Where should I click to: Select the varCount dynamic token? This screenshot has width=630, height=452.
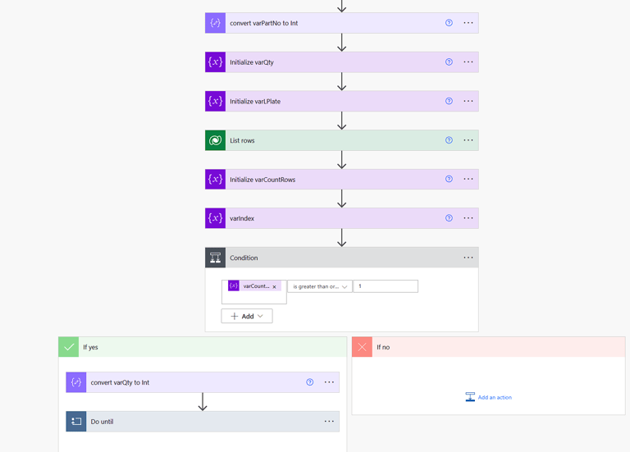[x=255, y=286]
